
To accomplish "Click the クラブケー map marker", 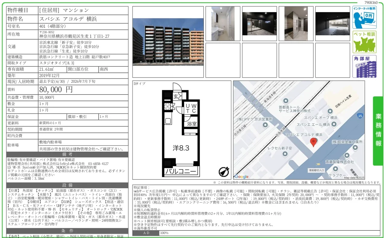I will [x=335, y=168].
